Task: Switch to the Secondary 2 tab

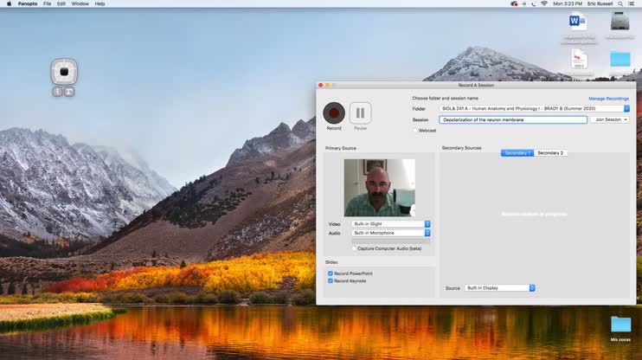Action: [x=550, y=153]
